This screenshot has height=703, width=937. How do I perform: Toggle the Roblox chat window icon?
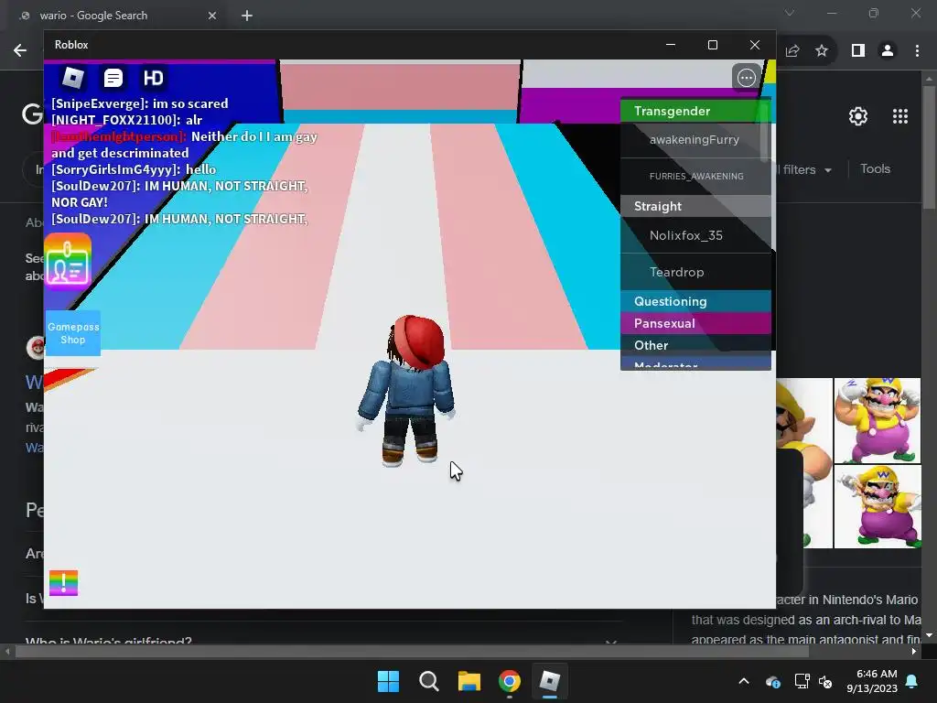[113, 78]
